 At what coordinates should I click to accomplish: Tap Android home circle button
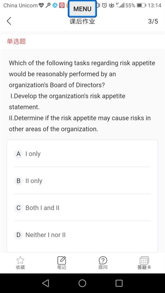click(82, 283)
